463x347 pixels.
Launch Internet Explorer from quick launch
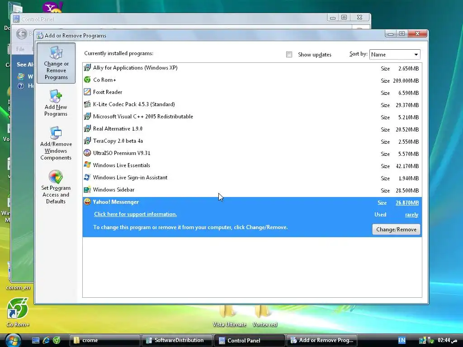point(46,340)
